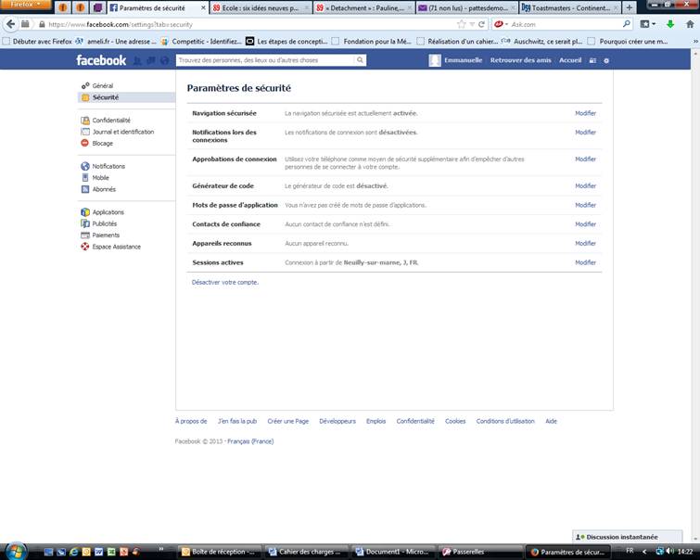Open the bookmarks toolbar button dropdown
Screen dimensions: 700x560
click(647, 24)
